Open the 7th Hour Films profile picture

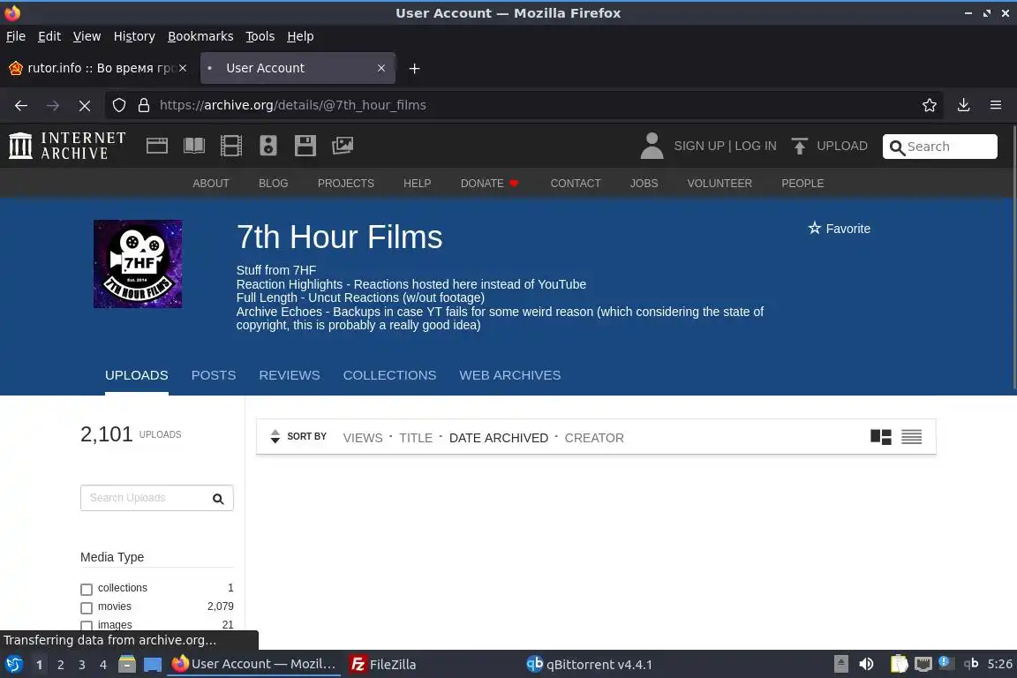point(138,264)
